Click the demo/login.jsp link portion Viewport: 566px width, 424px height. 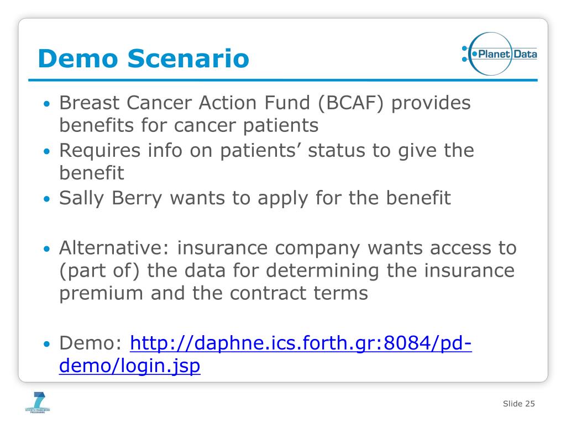pyautogui.click(x=129, y=365)
